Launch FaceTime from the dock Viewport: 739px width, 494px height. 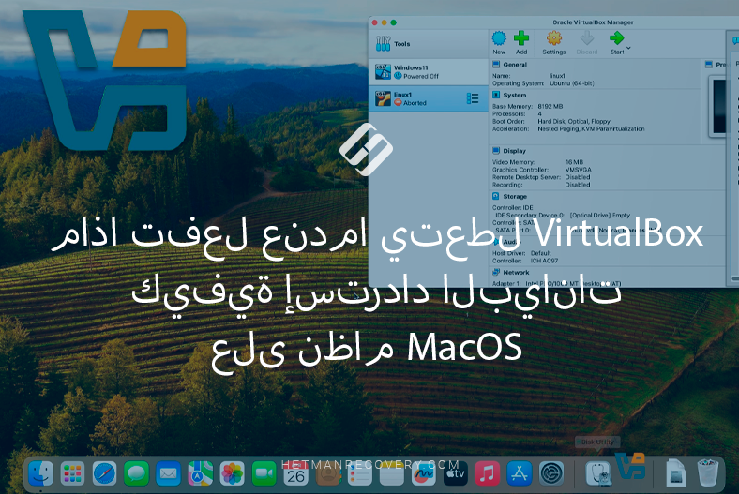tap(264, 473)
